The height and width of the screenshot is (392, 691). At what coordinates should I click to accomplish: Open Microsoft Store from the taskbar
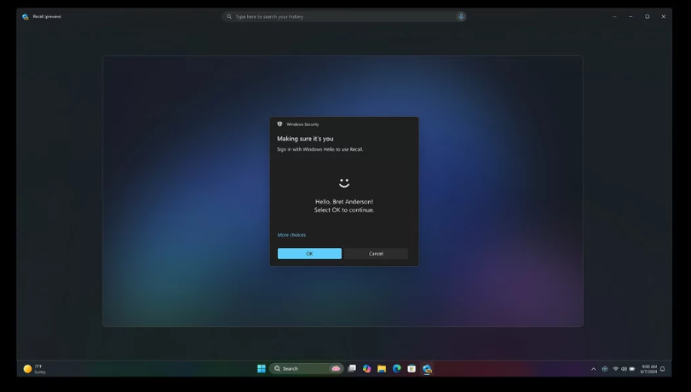pos(412,369)
